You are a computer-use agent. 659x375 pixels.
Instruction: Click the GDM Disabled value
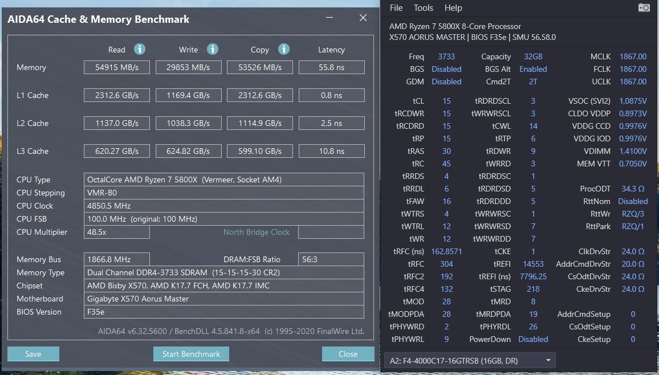(446, 81)
